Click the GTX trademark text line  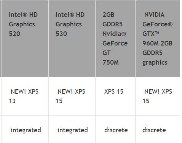pos(151,34)
